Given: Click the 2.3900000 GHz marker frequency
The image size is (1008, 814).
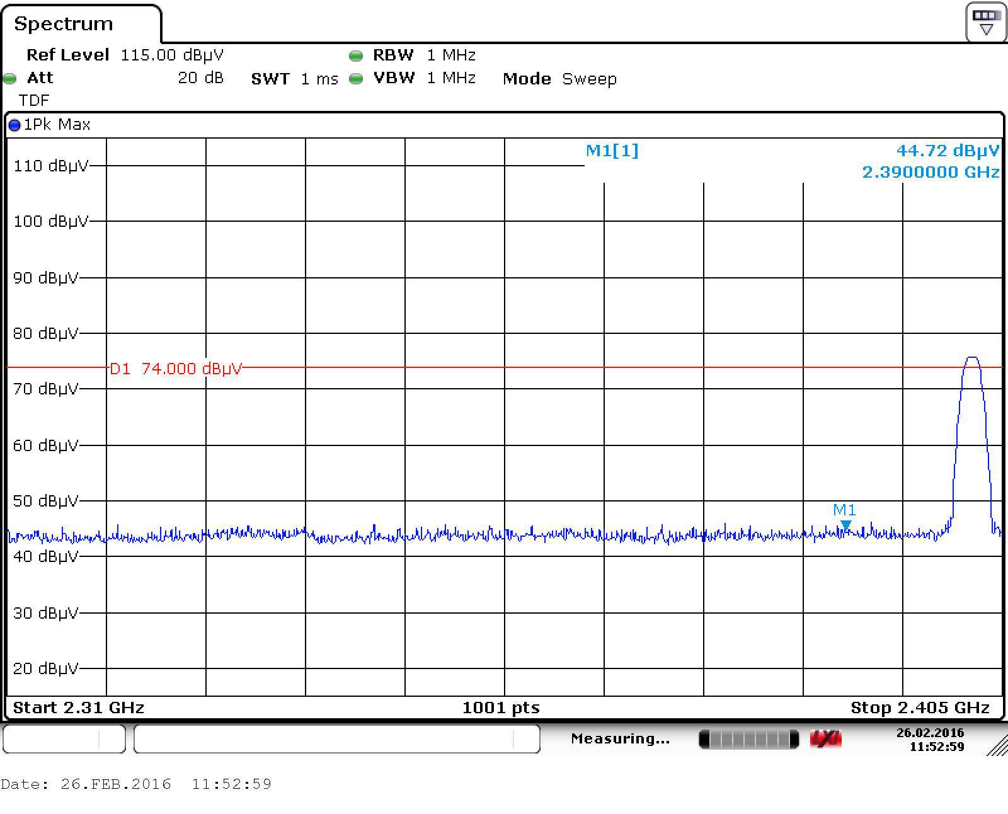Looking at the screenshot, I should click(931, 172).
